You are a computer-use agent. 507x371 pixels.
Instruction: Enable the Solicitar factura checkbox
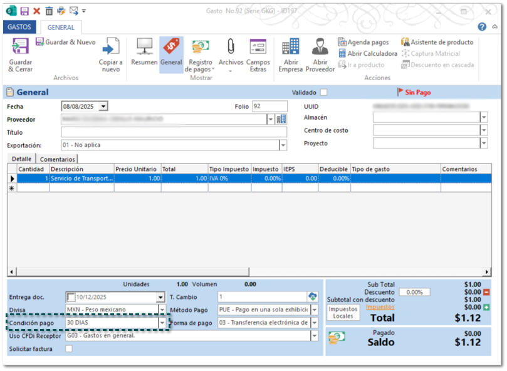69,348
